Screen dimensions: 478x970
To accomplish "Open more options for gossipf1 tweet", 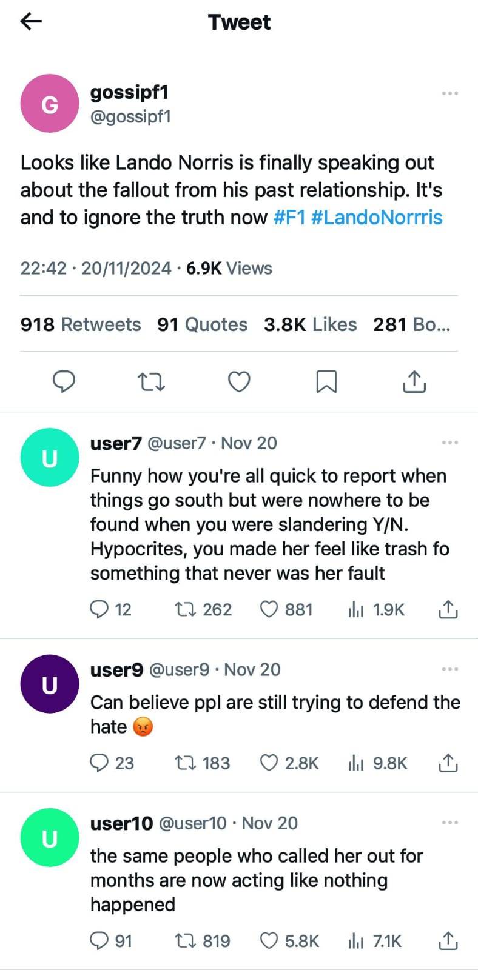I will [x=449, y=93].
